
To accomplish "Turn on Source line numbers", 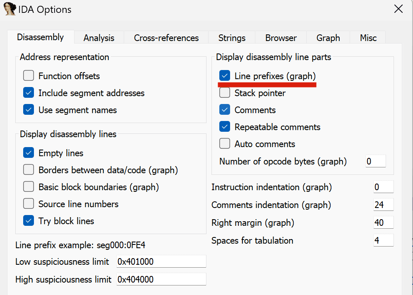I will (x=29, y=204).
